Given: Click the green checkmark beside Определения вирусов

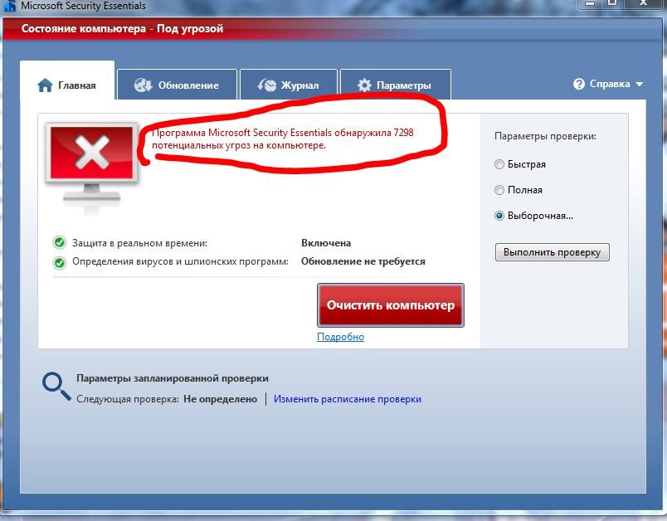Looking at the screenshot, I should 60,262.
